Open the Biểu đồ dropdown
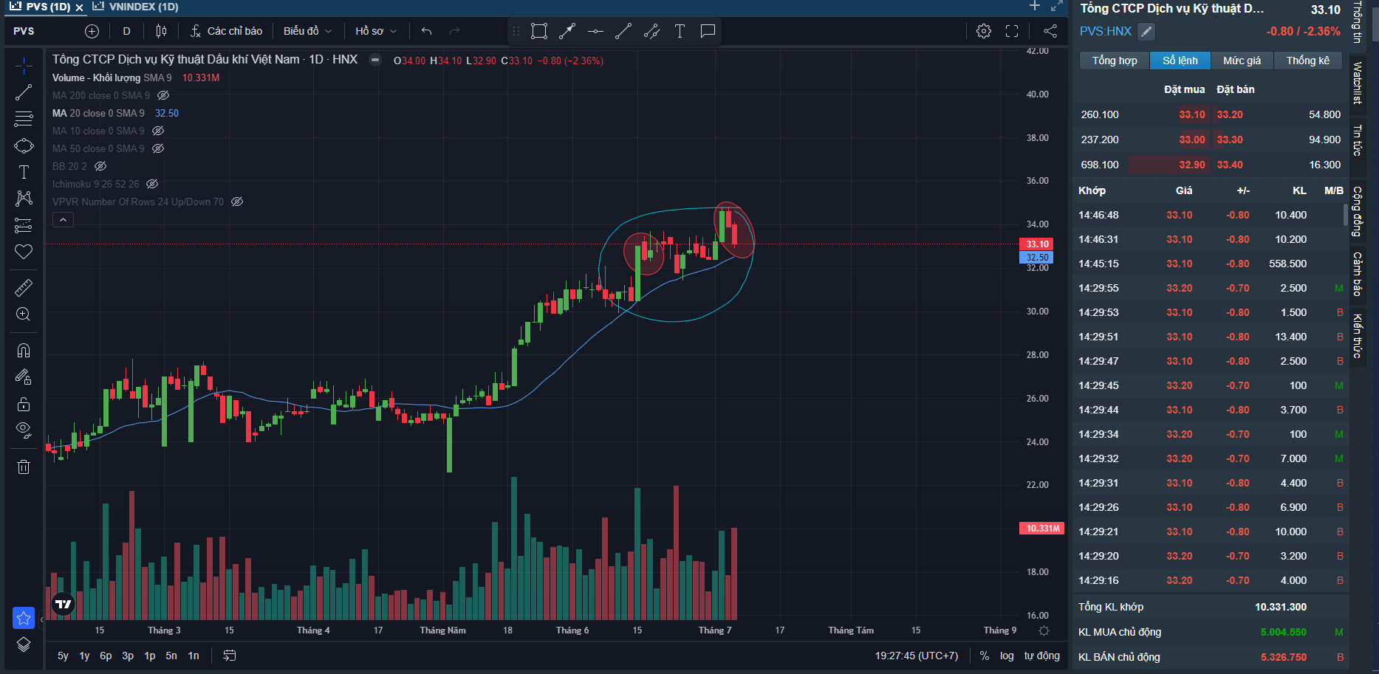 (307, 31)
